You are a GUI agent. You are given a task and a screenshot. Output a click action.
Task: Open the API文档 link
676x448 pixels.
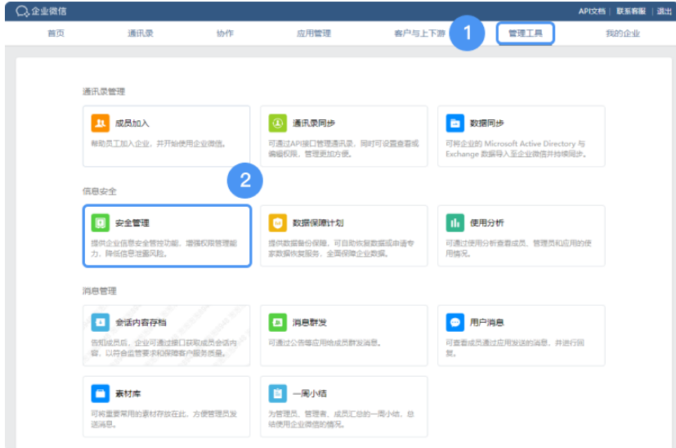(592, 11)
